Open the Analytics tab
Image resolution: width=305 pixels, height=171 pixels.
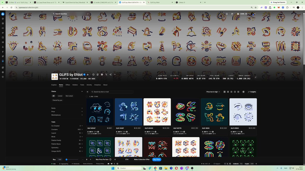(x=97, y=85)
